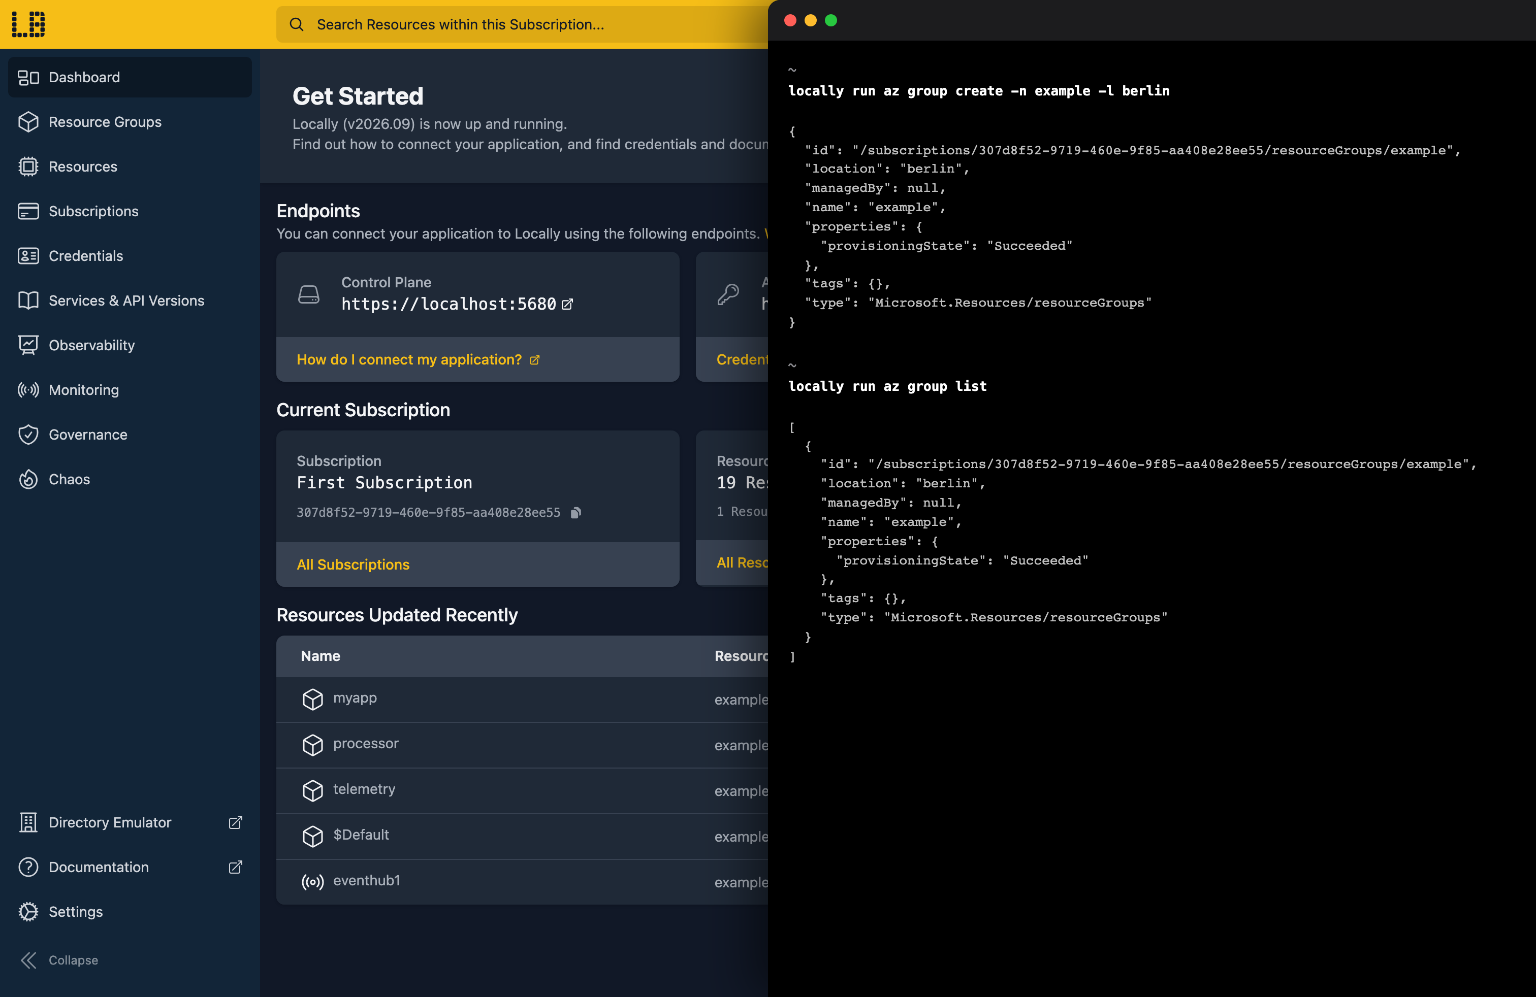Click How do I connect my application?

[418, 360]
